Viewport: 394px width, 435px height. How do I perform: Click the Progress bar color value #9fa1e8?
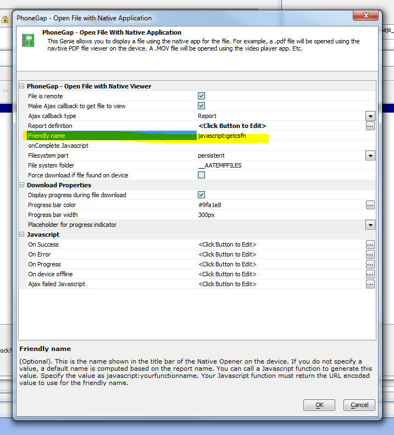(210, 205)
